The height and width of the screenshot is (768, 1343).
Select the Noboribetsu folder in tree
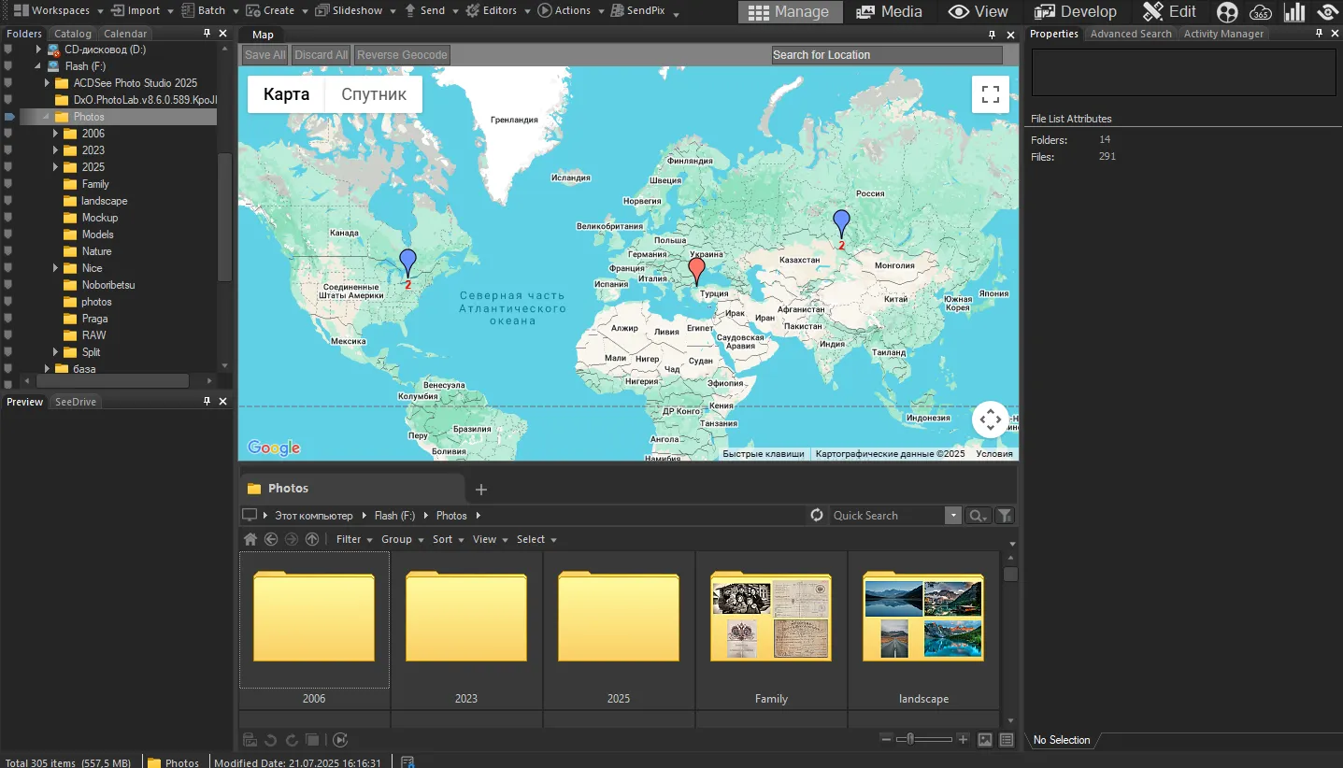107,285
